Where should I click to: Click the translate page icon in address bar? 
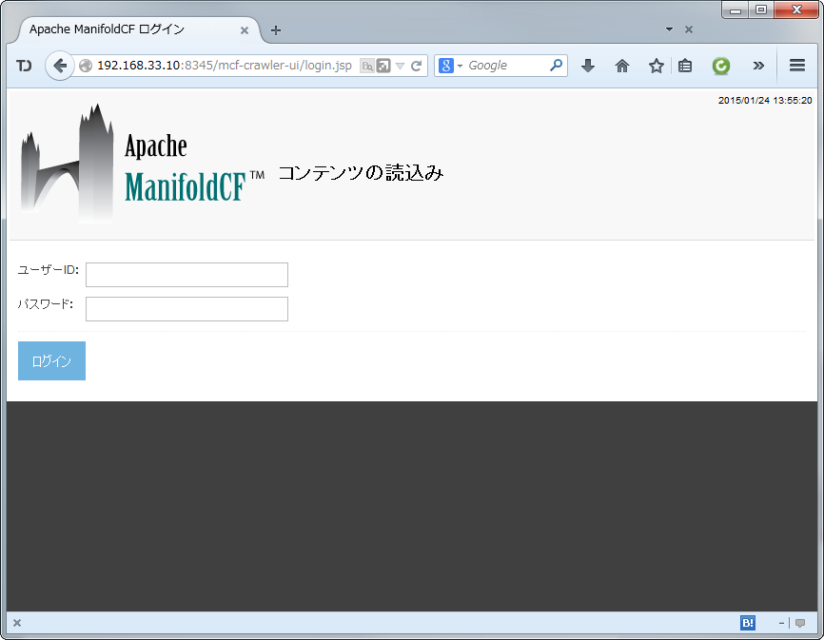[367, 66]
